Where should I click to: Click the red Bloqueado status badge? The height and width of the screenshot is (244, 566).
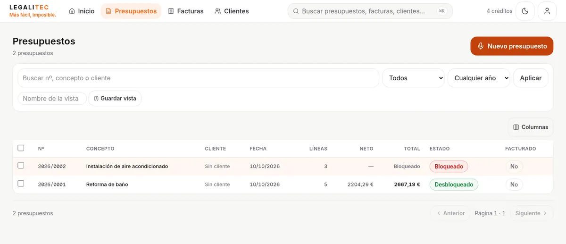click(x=449, y=166)
